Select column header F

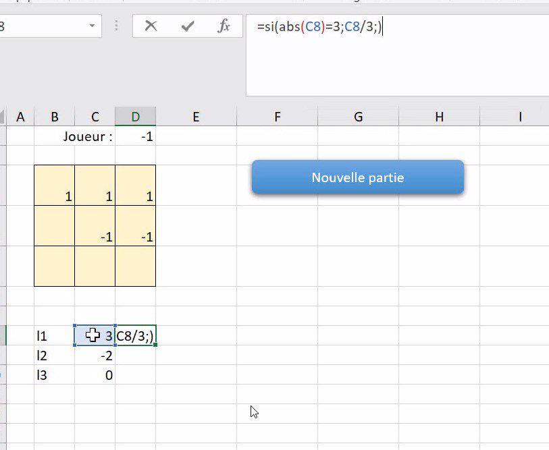pyautogui.click(x=276, y=116)
